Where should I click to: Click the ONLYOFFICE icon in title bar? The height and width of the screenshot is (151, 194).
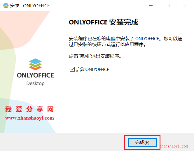coord(6,6)
